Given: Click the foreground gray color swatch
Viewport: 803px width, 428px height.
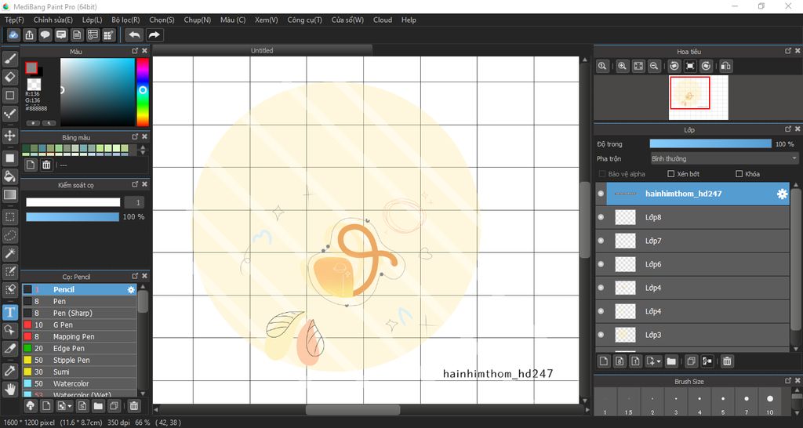Looking at the screenshot, I should [31, 67].
